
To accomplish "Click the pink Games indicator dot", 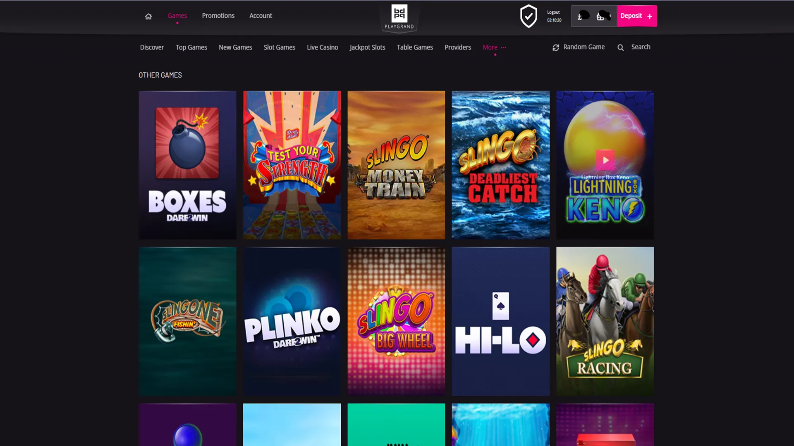I will click(x=177, y=23).
